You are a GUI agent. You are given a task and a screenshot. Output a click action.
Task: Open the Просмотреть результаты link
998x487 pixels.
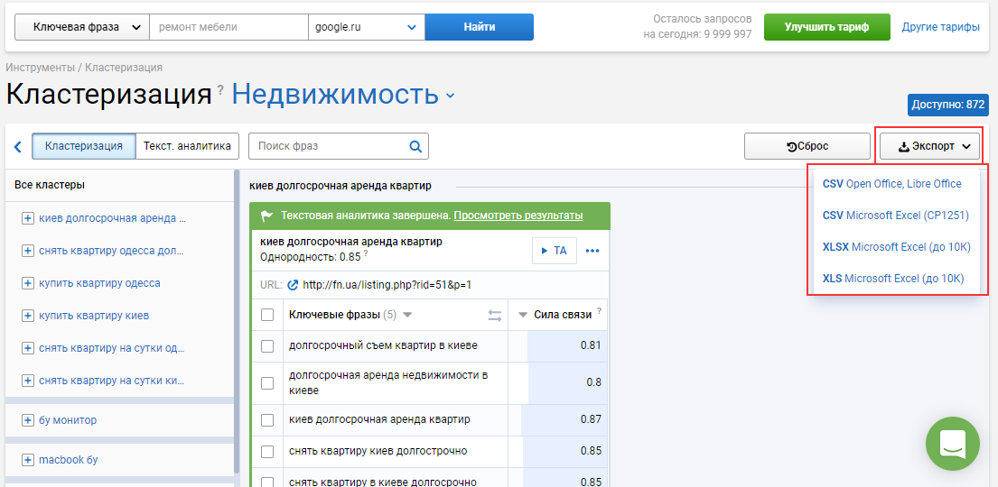(518, 216)
